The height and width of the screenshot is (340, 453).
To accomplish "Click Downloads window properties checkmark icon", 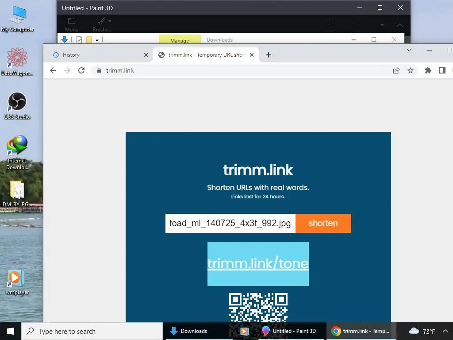I will pos(79,39).
